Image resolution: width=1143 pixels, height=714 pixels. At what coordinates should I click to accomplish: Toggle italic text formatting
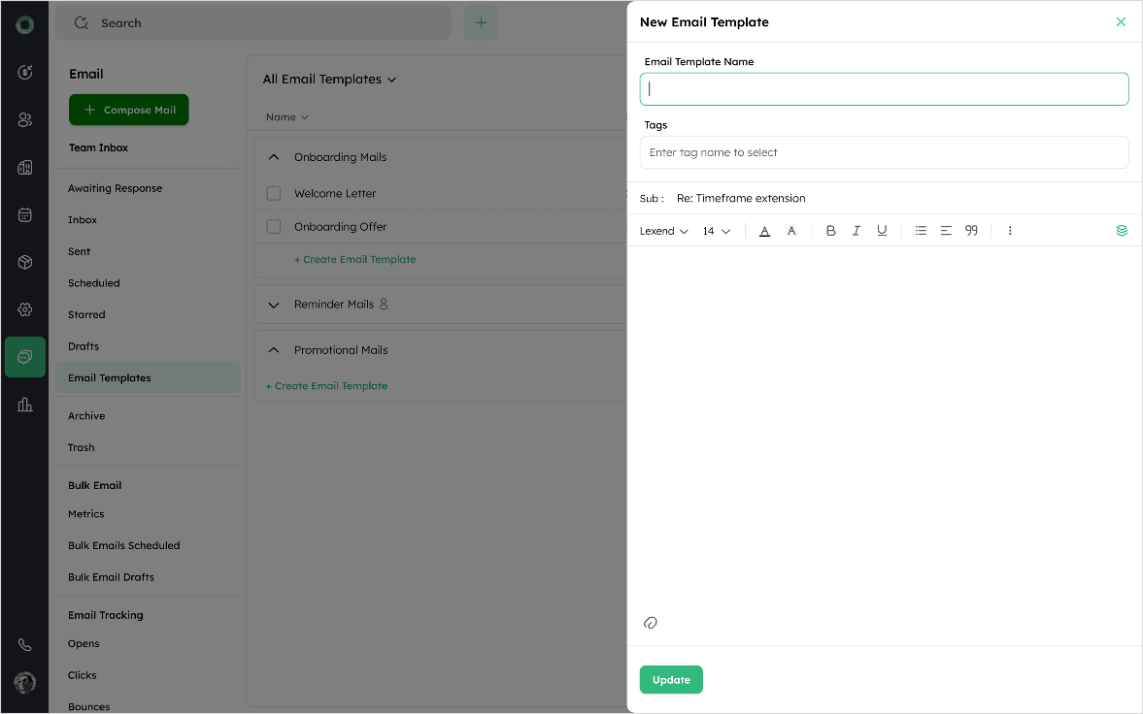857,231
